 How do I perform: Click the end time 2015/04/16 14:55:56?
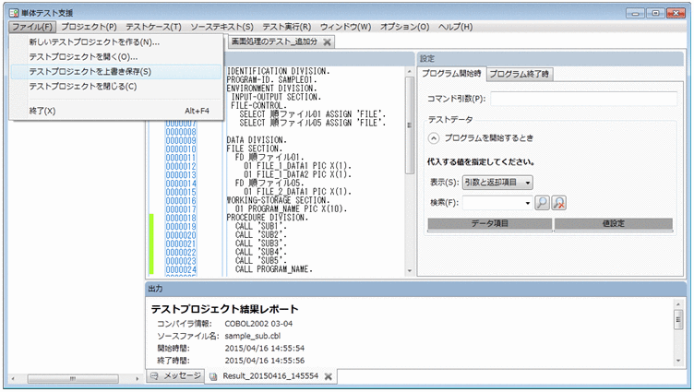pos(264,361)
